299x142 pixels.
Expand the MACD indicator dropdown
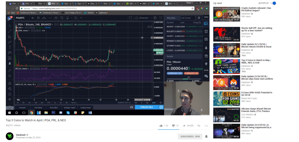(35, 84)
